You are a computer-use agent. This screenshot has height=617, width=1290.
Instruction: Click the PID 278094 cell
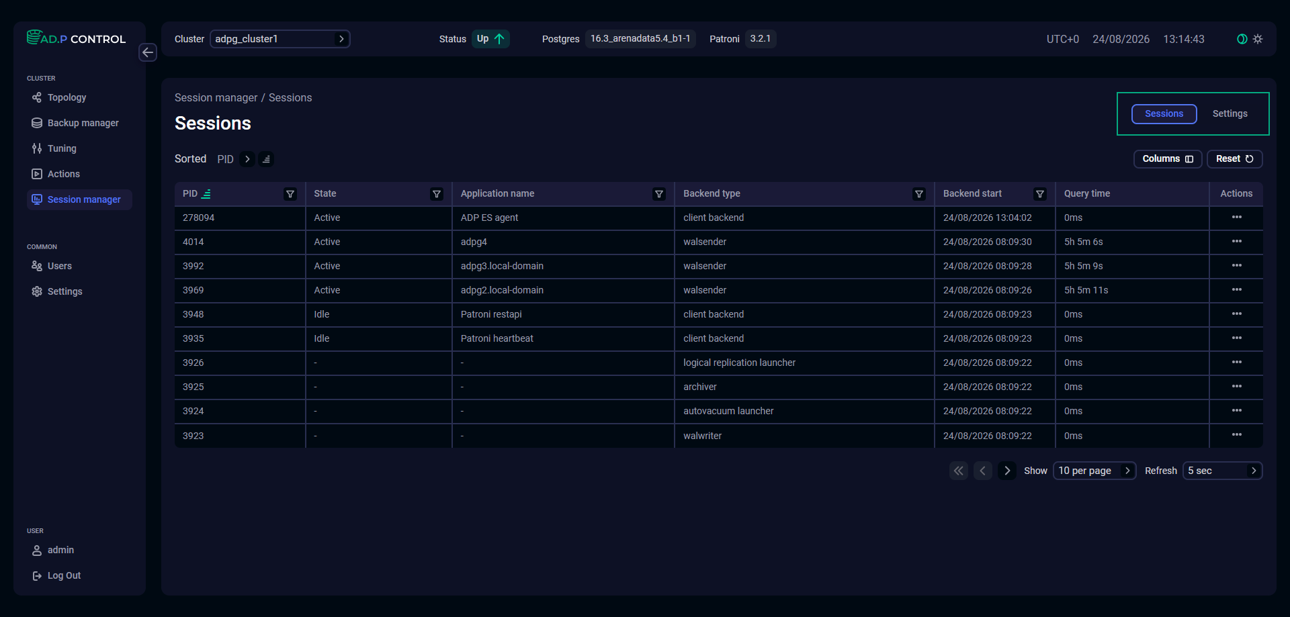pyautogui.click(x=239, y=218)
